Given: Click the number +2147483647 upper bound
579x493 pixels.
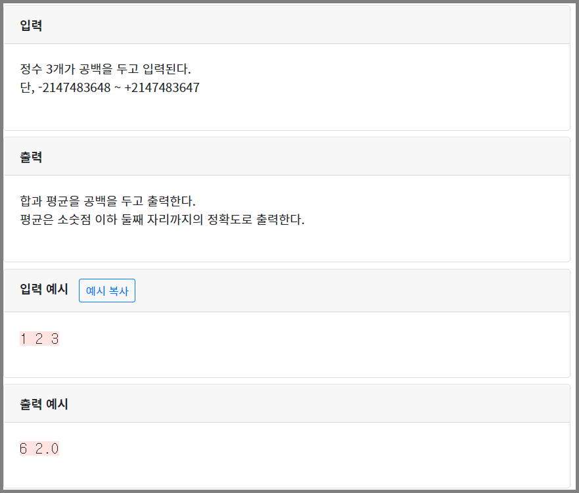Looking at the screenshot, I should tap(162, 87).
